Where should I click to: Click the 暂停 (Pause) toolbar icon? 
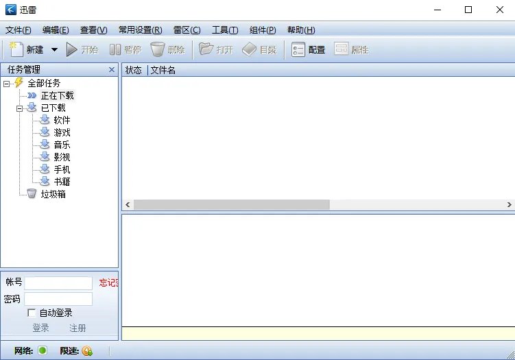click(115, 49)
